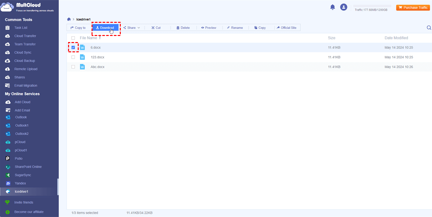Screen dimensions: 432x217
Task: Uncheck the 6.docx checkbox
Action: [73, 48]
